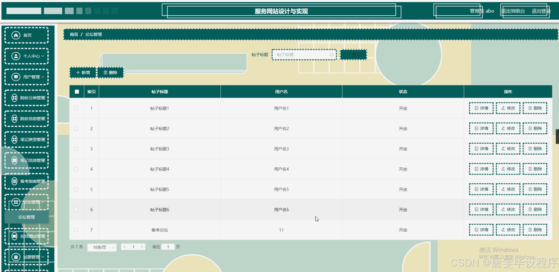The height and width of the screenshot is (272, 559).
Task: Click 首页 in the breadcrumb
Action: pos(74,34)
